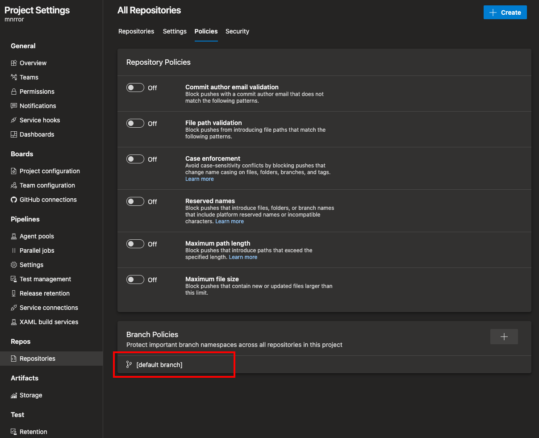The width and height of the screenshot is (539, 438).
Task: Open Teams settings page
Action: (29, 77)
